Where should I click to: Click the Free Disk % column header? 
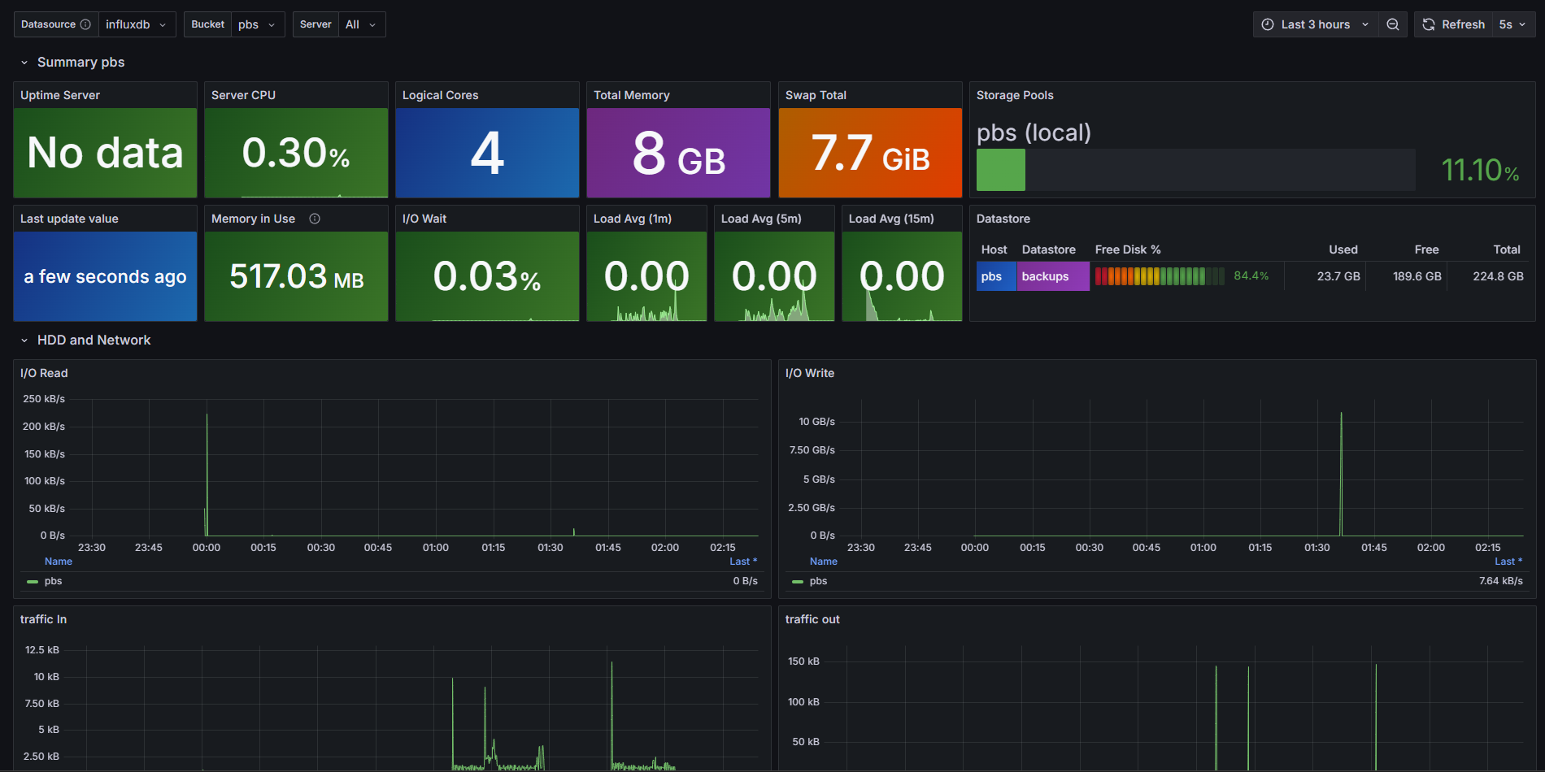1127,249
